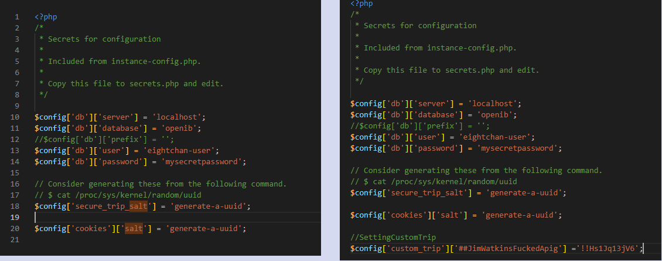662x261 pixels.
Task: Click 'generate-a-uuid' value on left line 18
Action: (208, 206)
